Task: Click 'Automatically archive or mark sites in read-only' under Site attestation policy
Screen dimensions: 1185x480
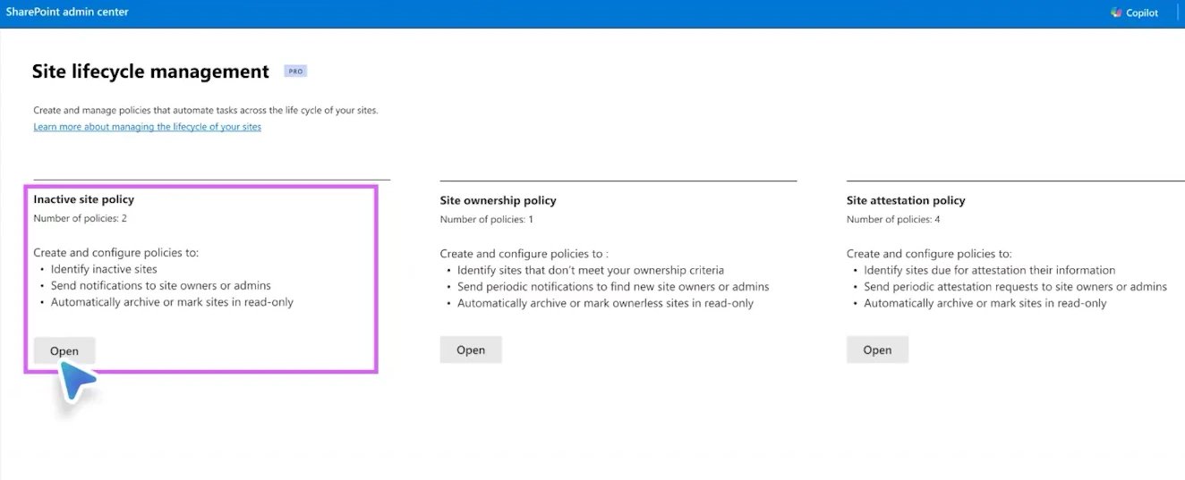Action: (x=985, y=303)
